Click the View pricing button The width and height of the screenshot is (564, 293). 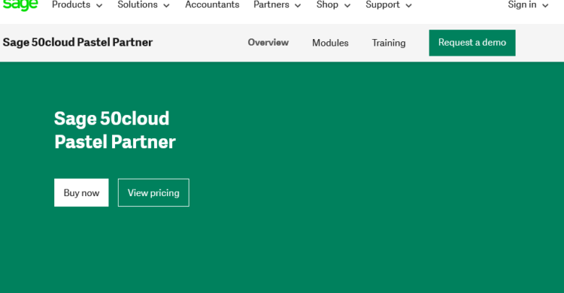pos(153,192)
